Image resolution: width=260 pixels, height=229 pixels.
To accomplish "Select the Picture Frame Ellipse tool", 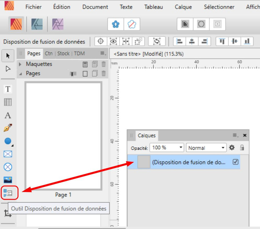I will pos(8,167).
